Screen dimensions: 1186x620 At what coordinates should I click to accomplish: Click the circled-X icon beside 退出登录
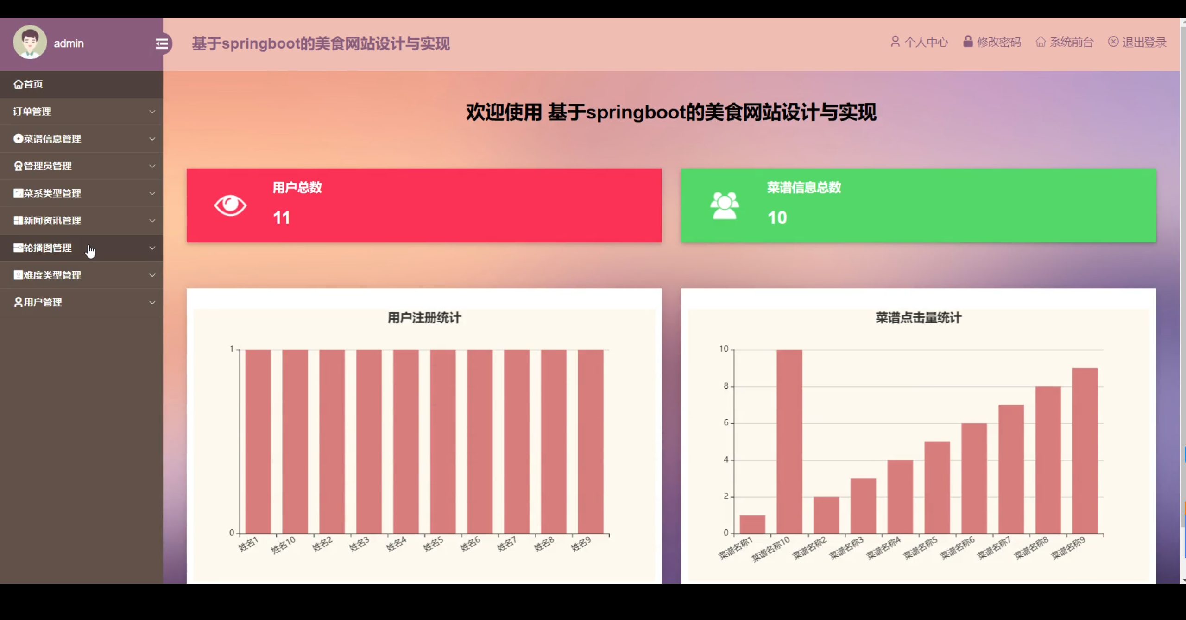[x=1113, y=42]
